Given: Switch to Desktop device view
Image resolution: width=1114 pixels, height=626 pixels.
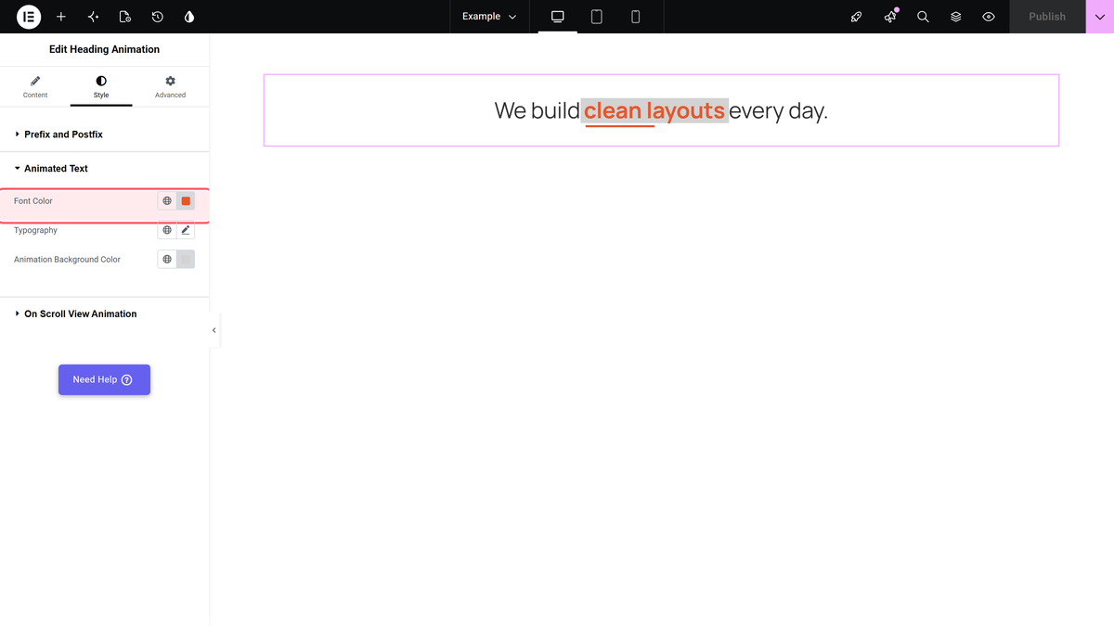Looking at the screenshot, I should pos(558,17).
